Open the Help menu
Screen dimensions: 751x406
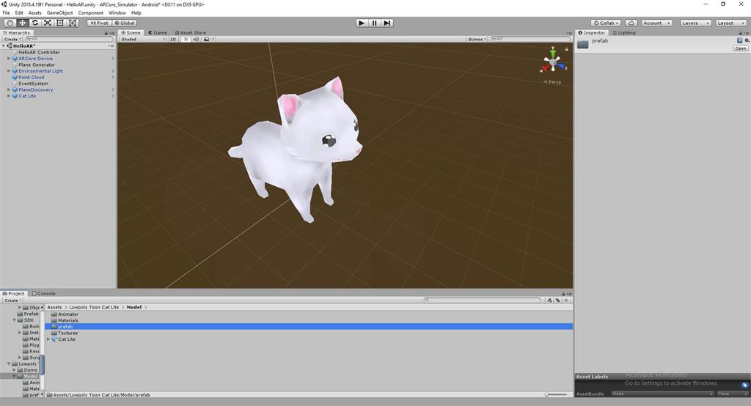click(136, 13)
